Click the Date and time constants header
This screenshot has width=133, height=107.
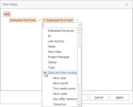tap(60, 73)
